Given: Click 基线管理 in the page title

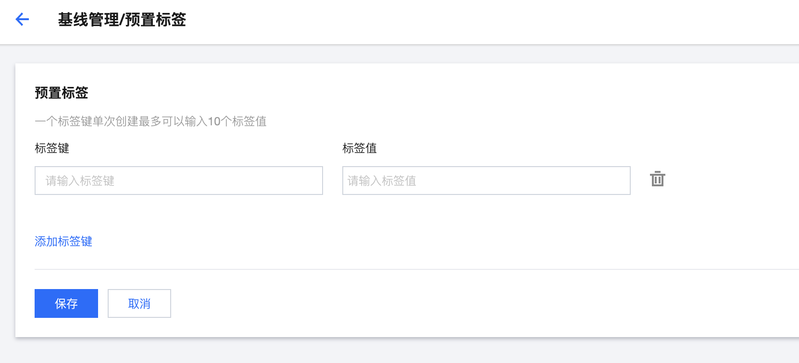Looking at the screenshot, I should click(88, 20).
